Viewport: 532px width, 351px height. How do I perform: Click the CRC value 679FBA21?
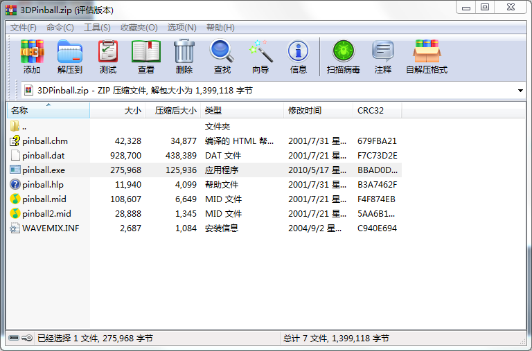click(x=377, y=141)
